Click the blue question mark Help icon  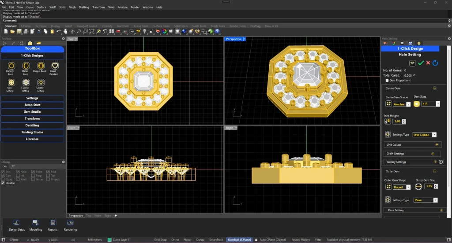217,31
